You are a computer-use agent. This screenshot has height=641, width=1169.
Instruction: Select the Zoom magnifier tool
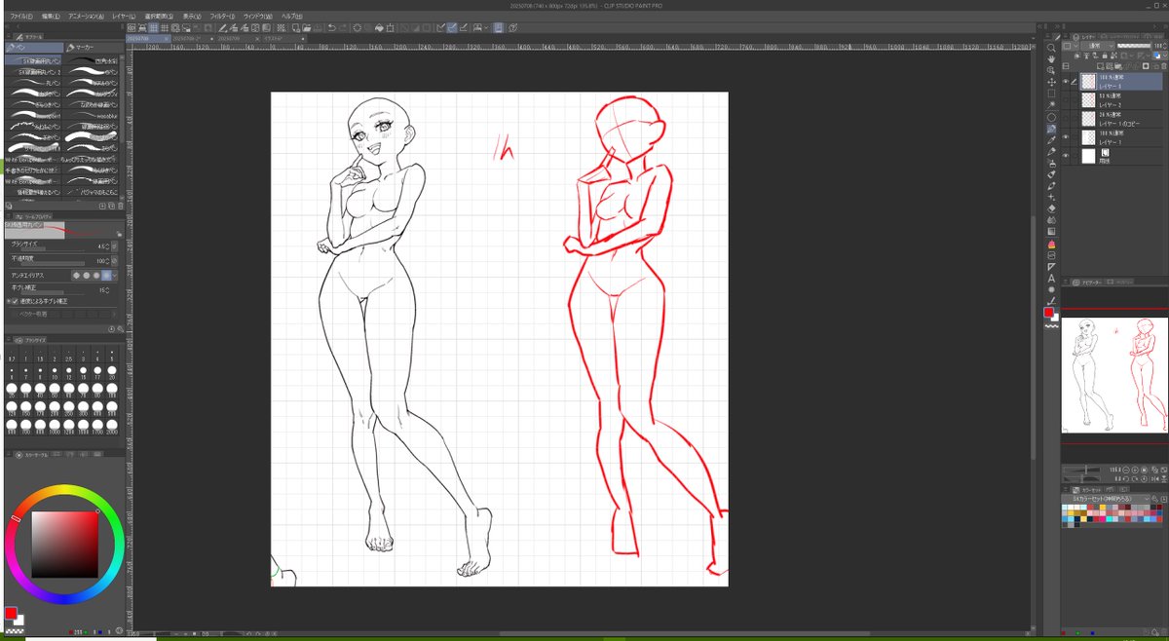pyautogui.click(x=1051, y=47)
